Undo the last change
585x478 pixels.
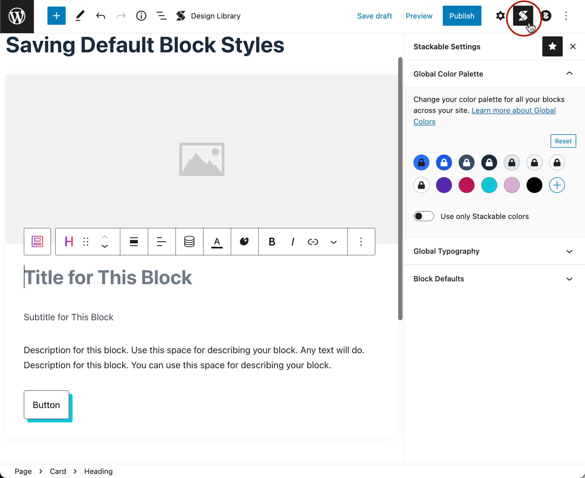100,16
